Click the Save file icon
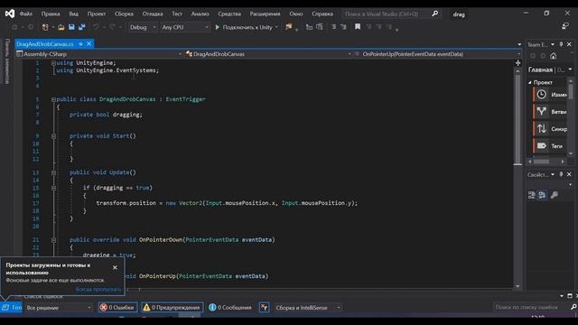Viewport: 578px width, 325px height. 71,27
